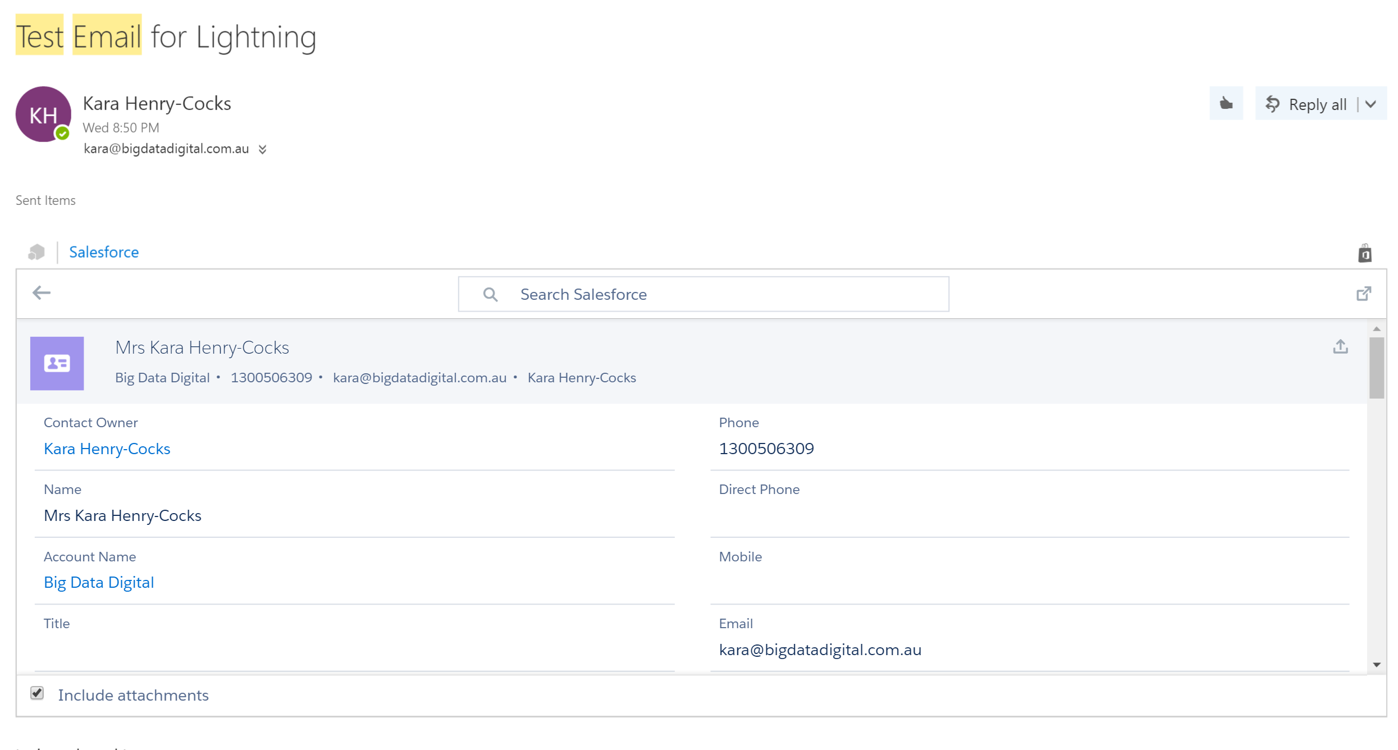1398x750 pixels.
Task: Open Contact Owner Kara Henry-Cocks link
Action: (x=107, y=449)
